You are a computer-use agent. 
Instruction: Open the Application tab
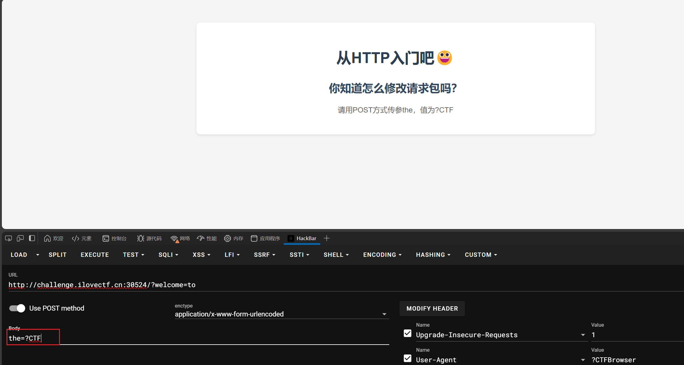tap(265, 238)
